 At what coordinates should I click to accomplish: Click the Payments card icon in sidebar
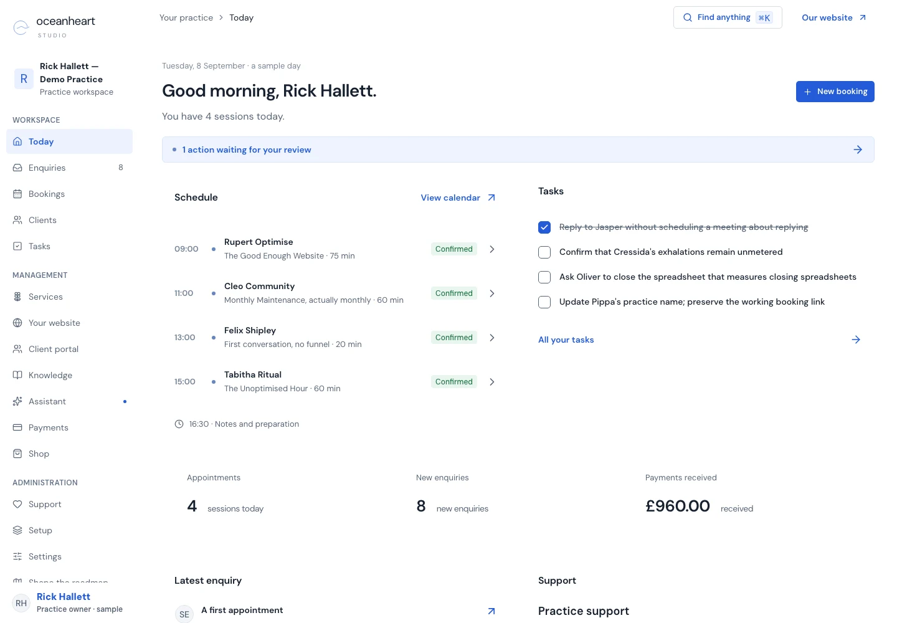click(x=17, y=427)
